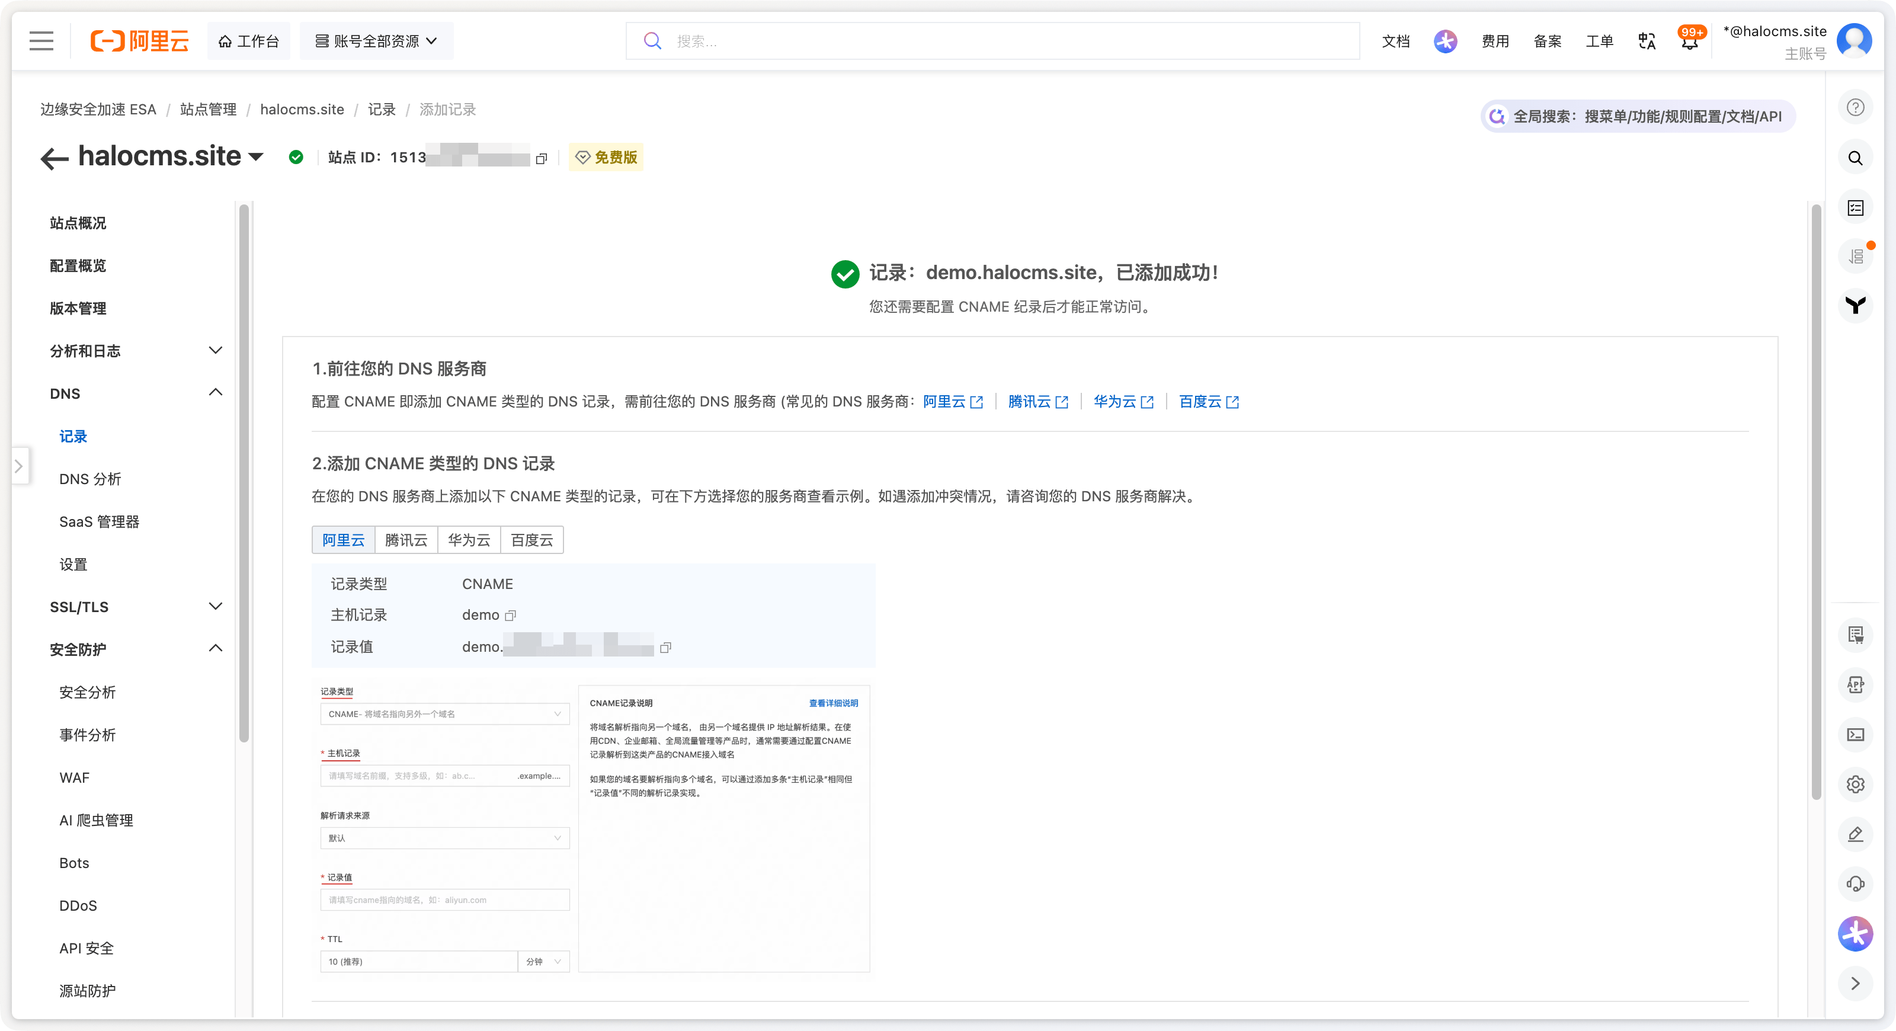Collapse the 安全防护 menu section
1896x1031 pixels.
tap(215, 649)
